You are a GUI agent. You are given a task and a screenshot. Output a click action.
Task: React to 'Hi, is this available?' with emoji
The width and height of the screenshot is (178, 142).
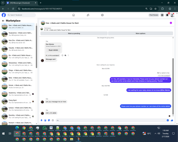[x=62, y=55]
